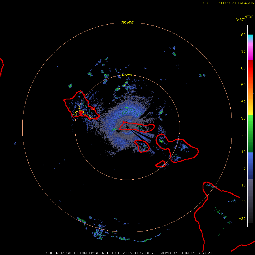The height and width of the screenshot is (255, 255).
Task: Click the 10 dBZ scale value
Action: (x=243, y=152)
